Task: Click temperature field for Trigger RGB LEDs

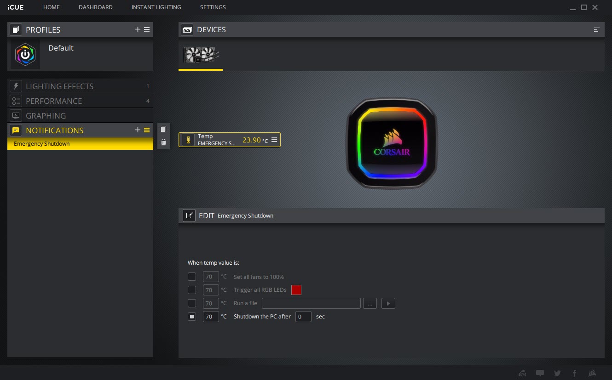Action: (x=211, y=290)
